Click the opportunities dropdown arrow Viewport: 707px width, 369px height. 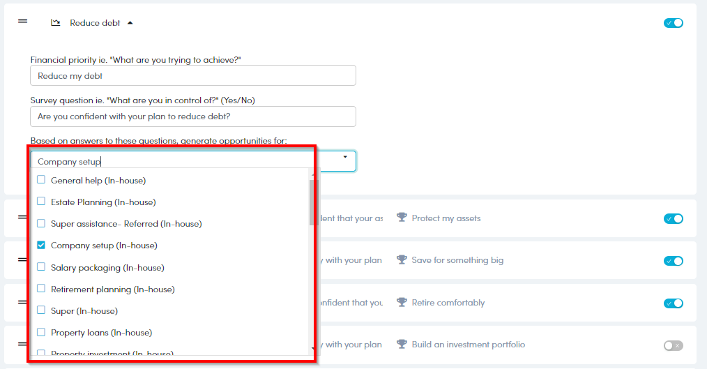click(345, 158)
